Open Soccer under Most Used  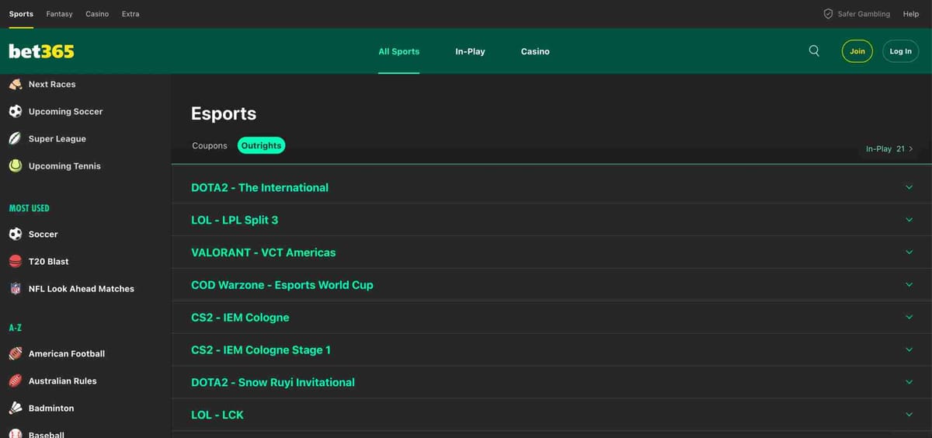click(x=43, y=234)
